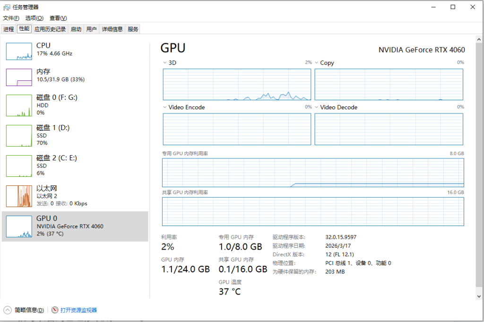Click the 打开资源监视器 link

point(78,310)
